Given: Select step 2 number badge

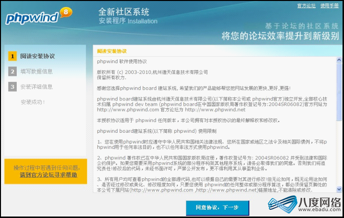Looking at the screenshot, I should pyautogui.click(x=12, y=72).
